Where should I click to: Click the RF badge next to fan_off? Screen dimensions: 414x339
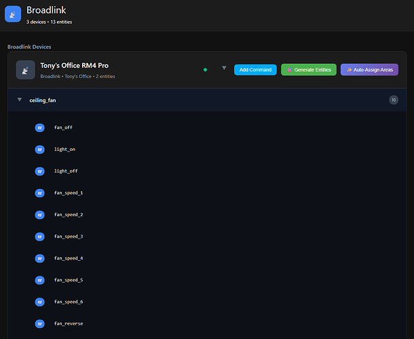click(x=39, y=128)
